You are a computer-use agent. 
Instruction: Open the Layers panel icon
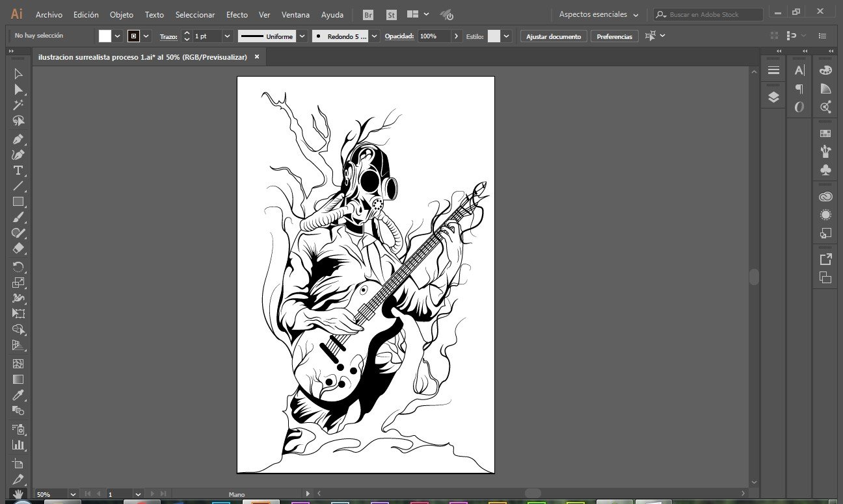(x=773, y=97)
